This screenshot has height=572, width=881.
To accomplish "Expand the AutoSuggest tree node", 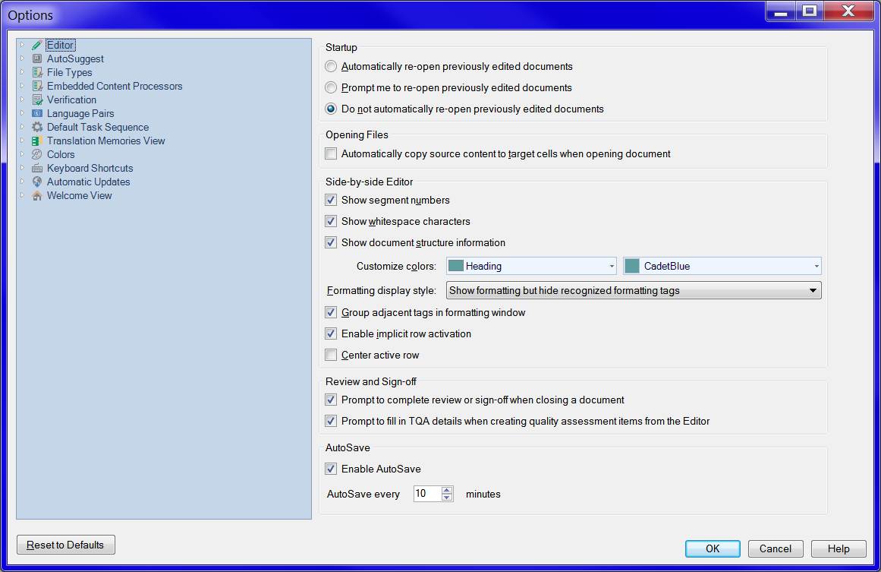I will tap(22, 58).
